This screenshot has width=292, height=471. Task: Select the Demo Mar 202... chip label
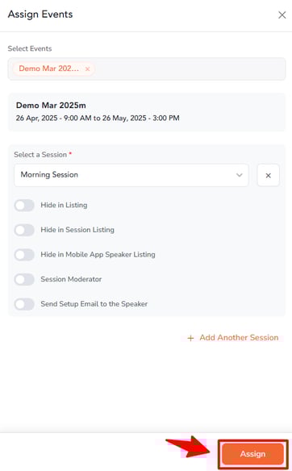tap(49, 69)
